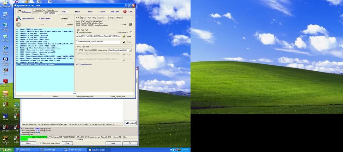The width and height of the screenshot is (343, 152).
Task: Click the Read button
Action: (90, 12)
